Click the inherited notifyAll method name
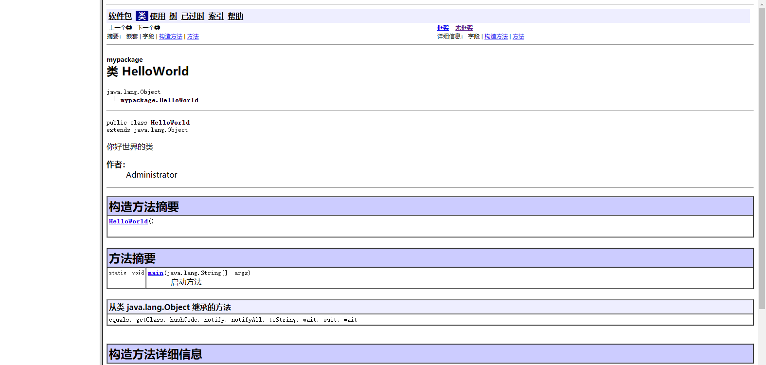This screenshot has height=365, width=766. coord(247,320)
